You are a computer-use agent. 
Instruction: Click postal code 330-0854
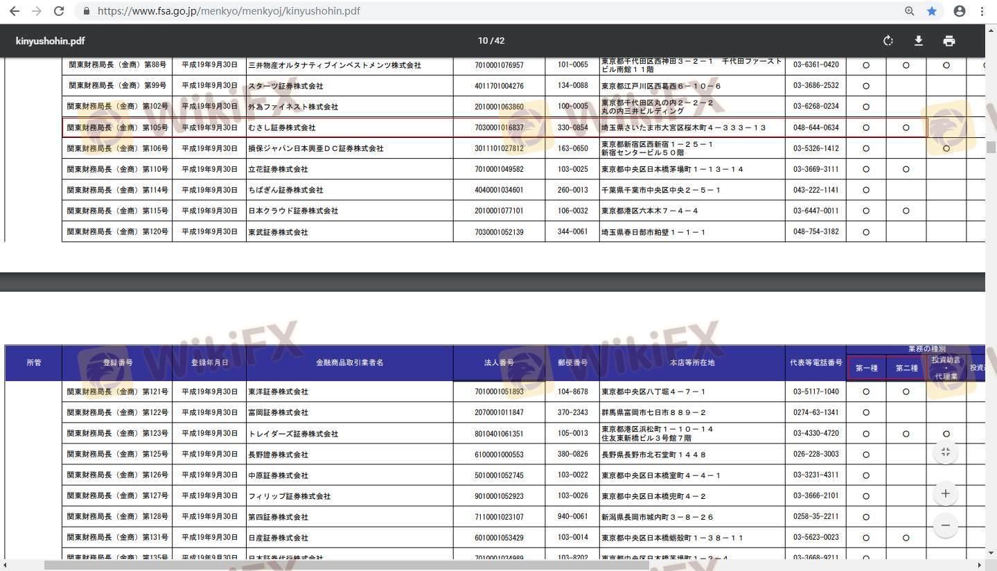click(572, 128)
